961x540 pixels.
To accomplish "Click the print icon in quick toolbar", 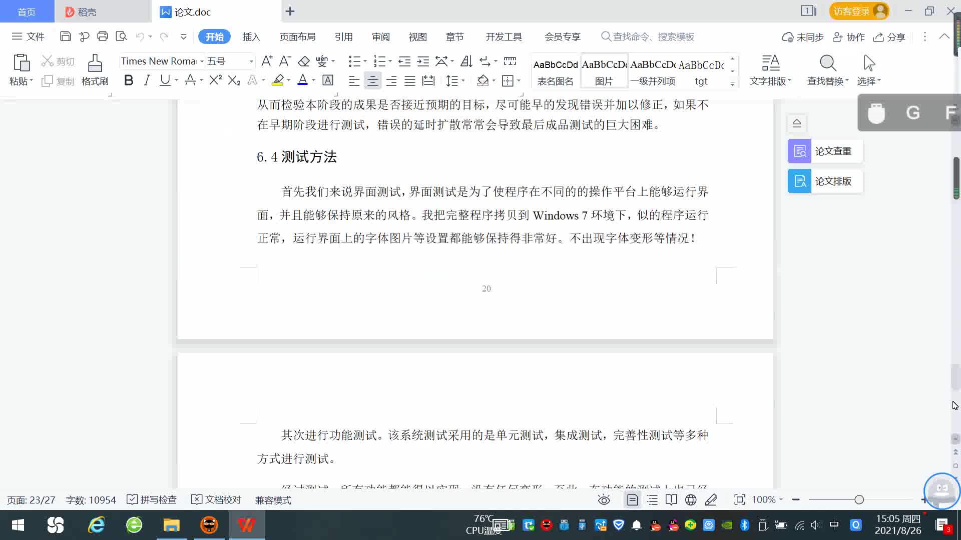I will click(x=103, y=36).
